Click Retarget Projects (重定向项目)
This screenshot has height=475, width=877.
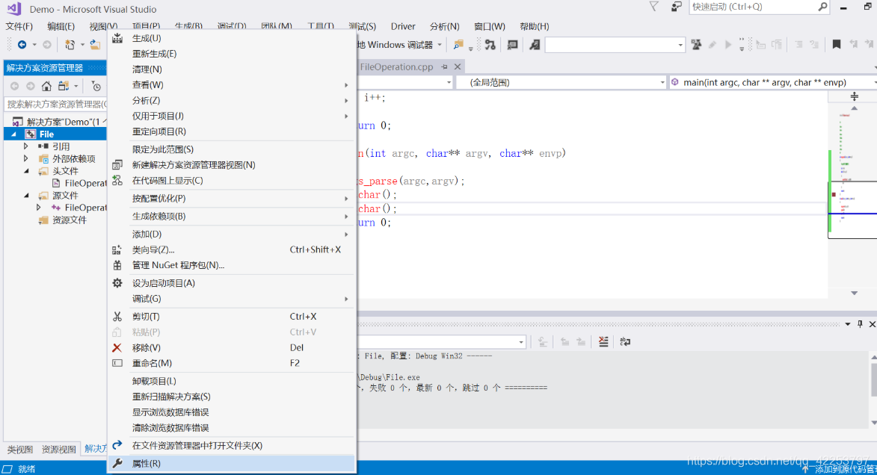pyautogui.click(x=232, y=132)
